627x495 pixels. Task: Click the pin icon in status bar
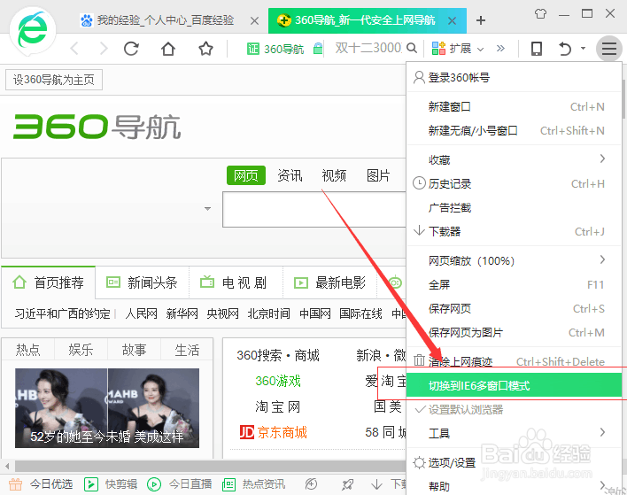tap(347, 484)
